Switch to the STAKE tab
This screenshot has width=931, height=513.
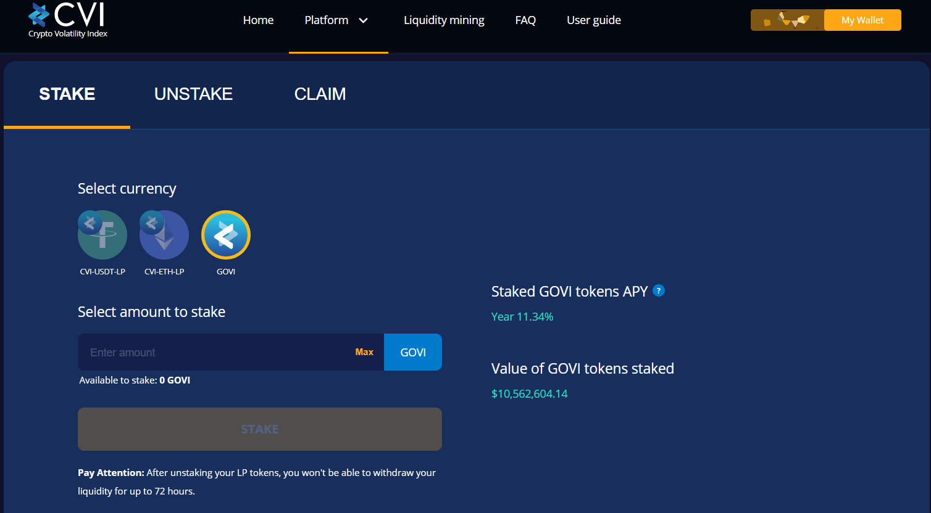pos(67,94)
